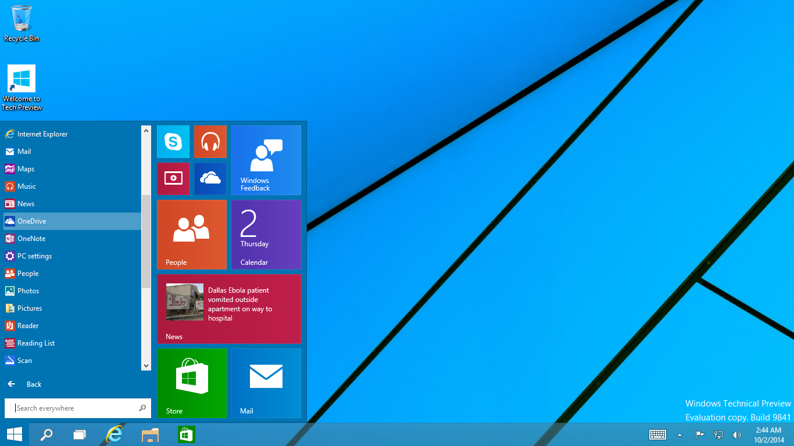
Task: Launch OneNote from the app list
Action: pos(72,239)
